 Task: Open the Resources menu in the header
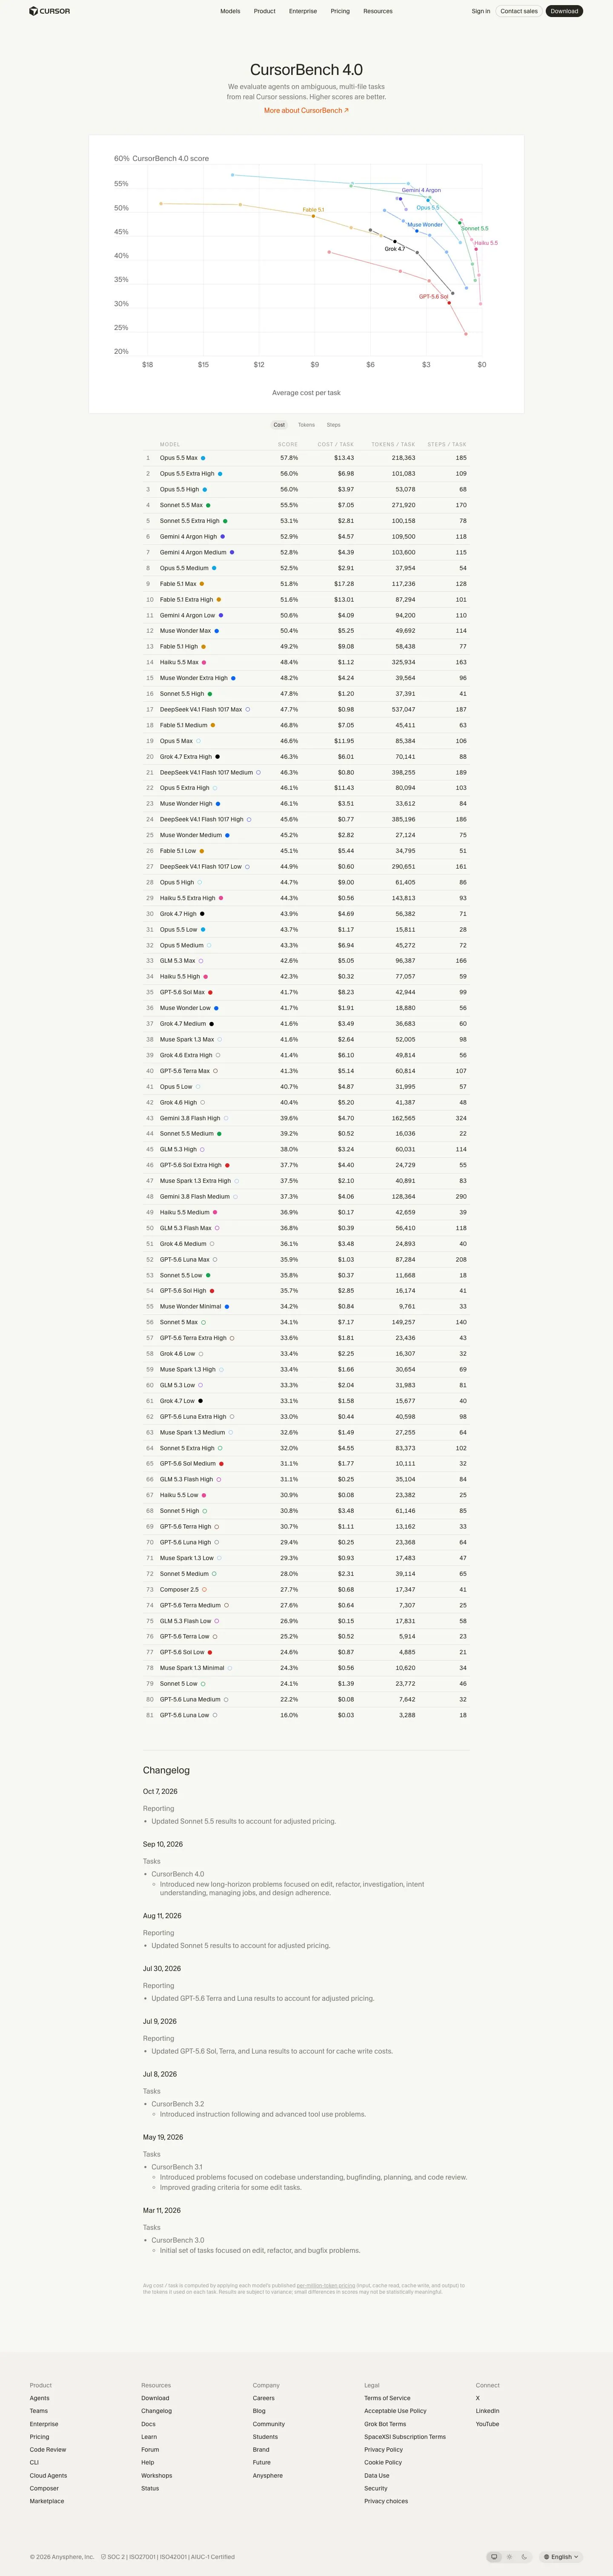click(378, 11)
